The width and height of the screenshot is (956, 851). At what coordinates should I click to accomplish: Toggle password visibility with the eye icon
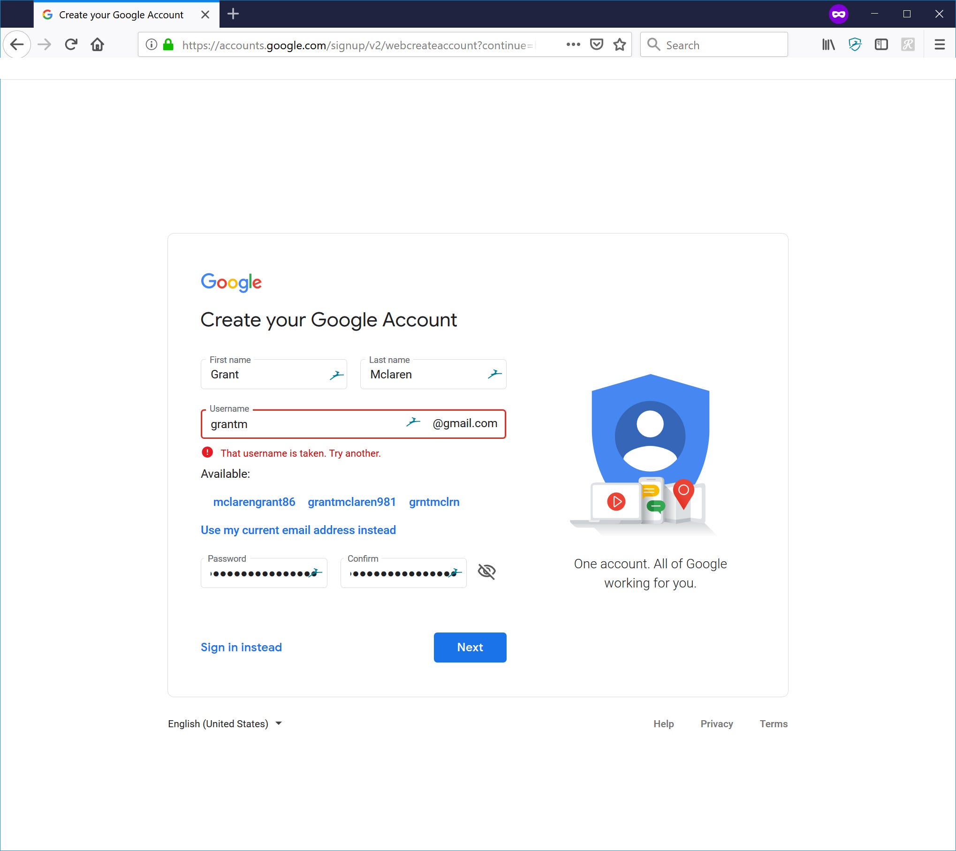point(486,572)
